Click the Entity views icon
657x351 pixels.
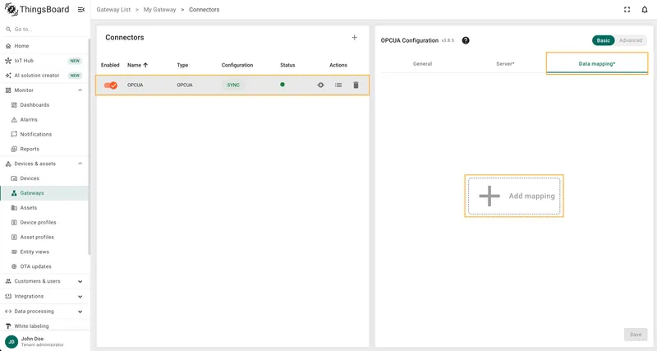pyautogui.click(x=14, y=252)
